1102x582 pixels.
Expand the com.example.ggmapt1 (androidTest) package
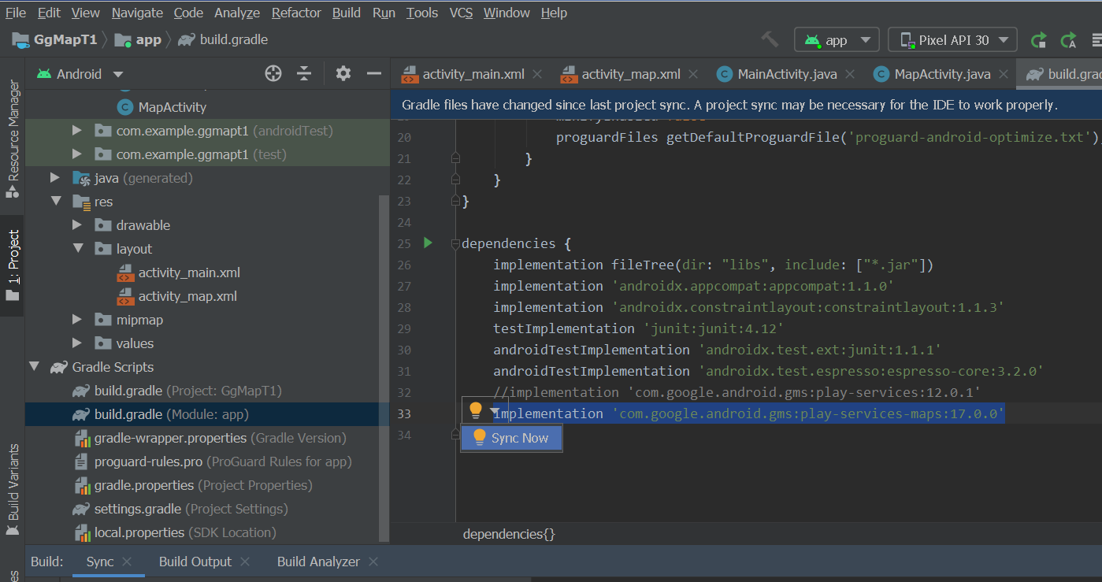click(77, 131)
